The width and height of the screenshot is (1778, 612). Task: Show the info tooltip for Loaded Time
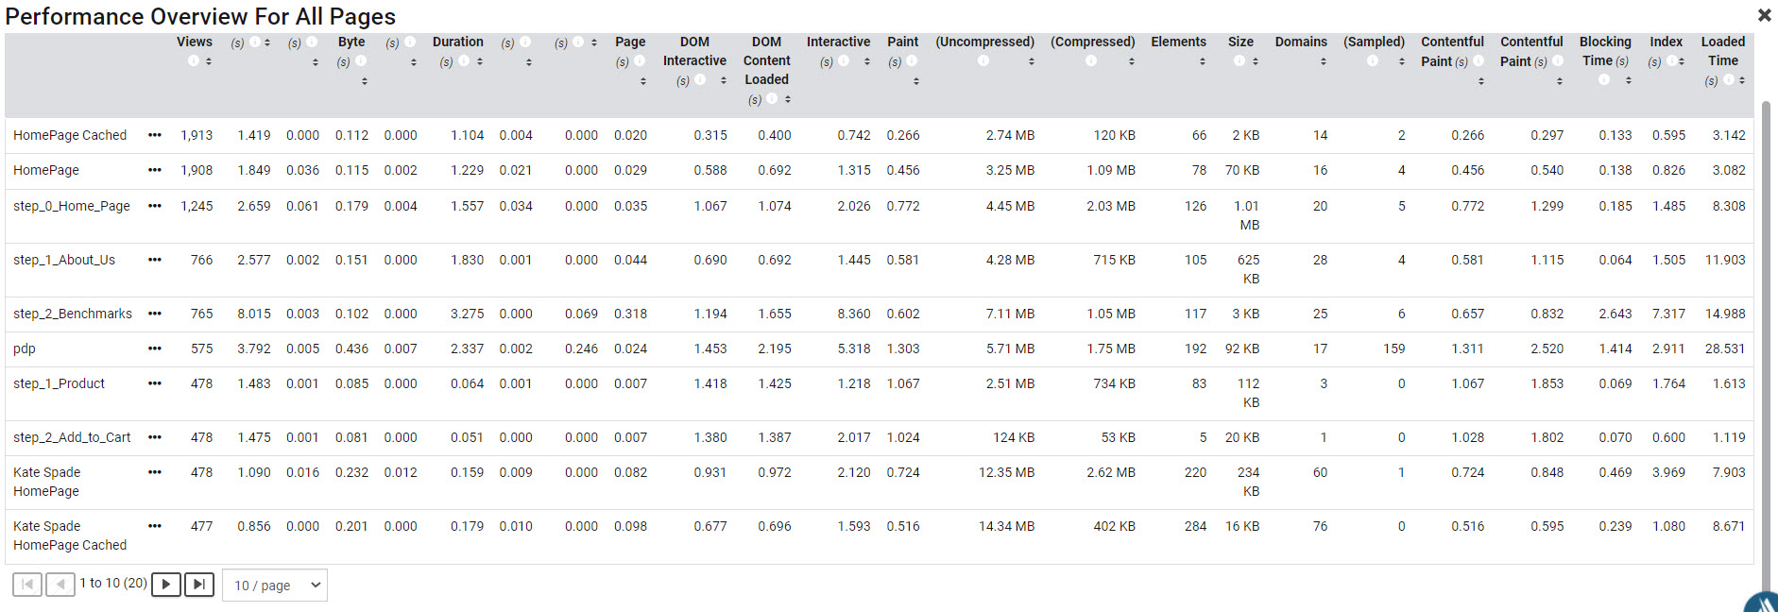pyautogui.click(x=1728, y=80)
